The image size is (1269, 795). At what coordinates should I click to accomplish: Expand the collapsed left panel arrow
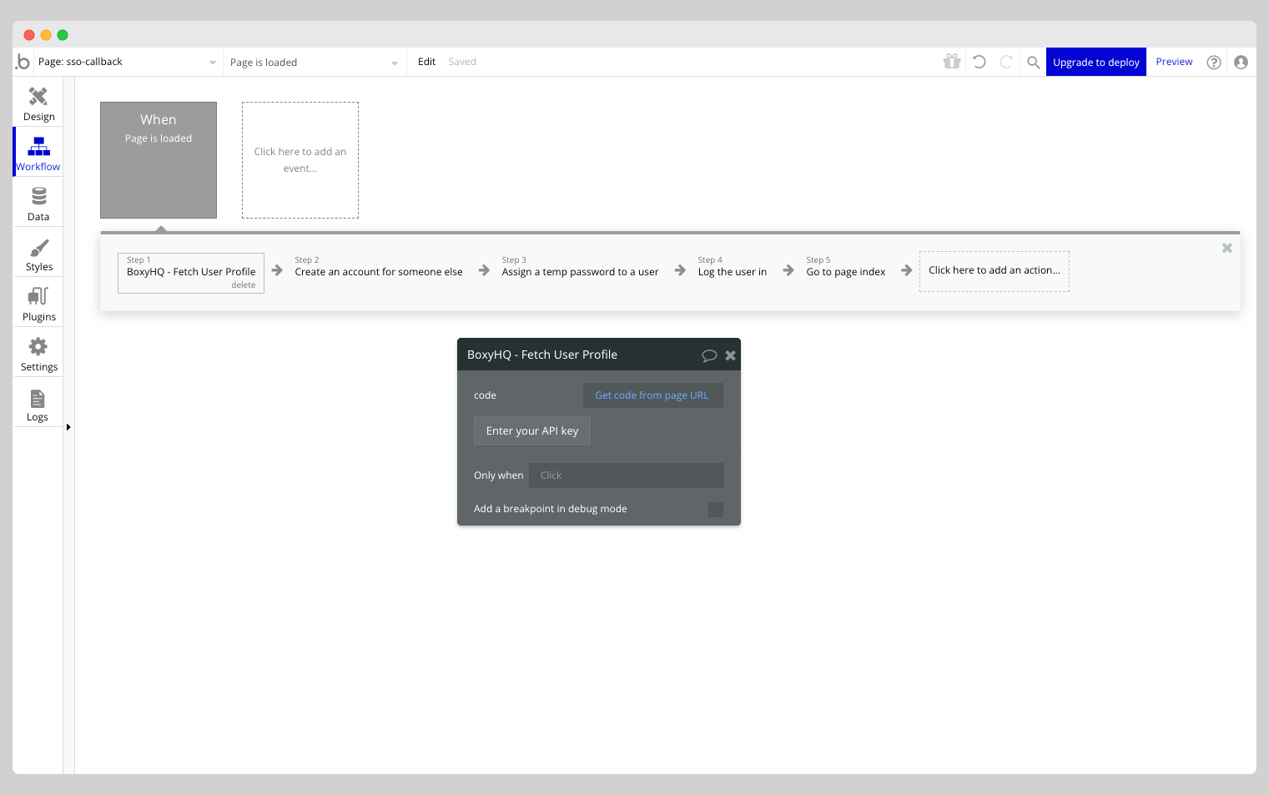pyautogui.click(x=68, y=426)
